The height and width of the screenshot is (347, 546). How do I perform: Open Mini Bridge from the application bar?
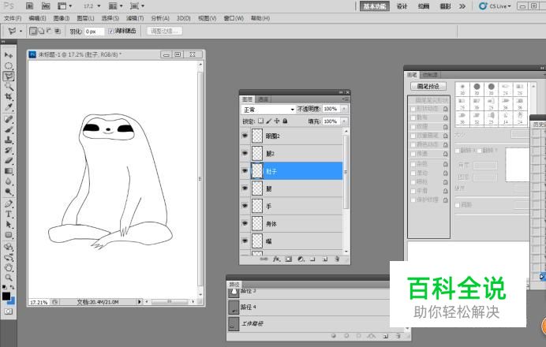pyautogui.click(x=46, y=6)
